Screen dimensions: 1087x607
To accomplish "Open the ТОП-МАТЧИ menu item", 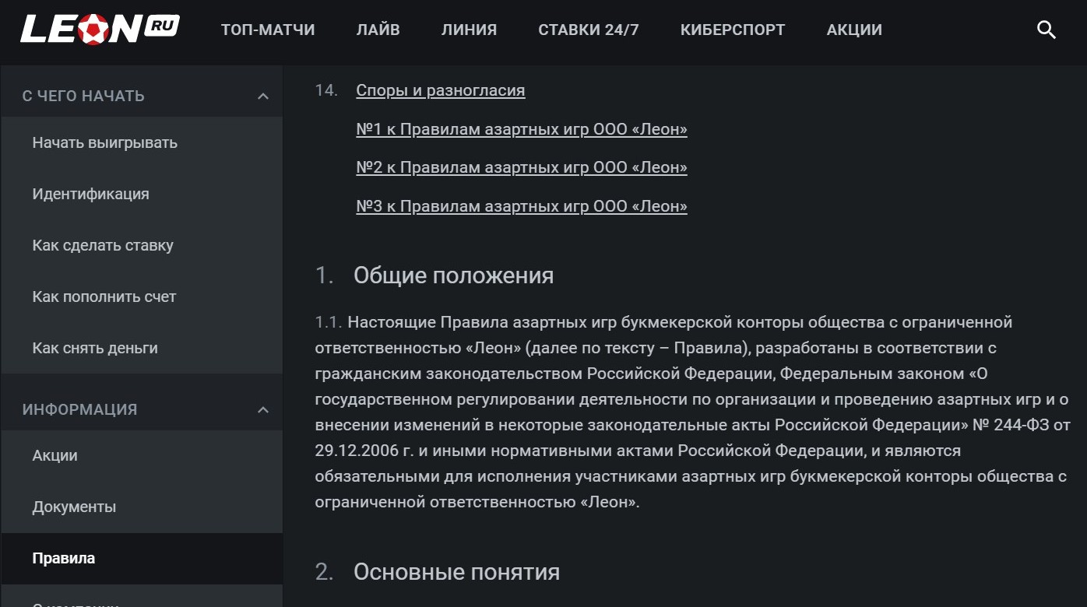I will tap(268, 30).
